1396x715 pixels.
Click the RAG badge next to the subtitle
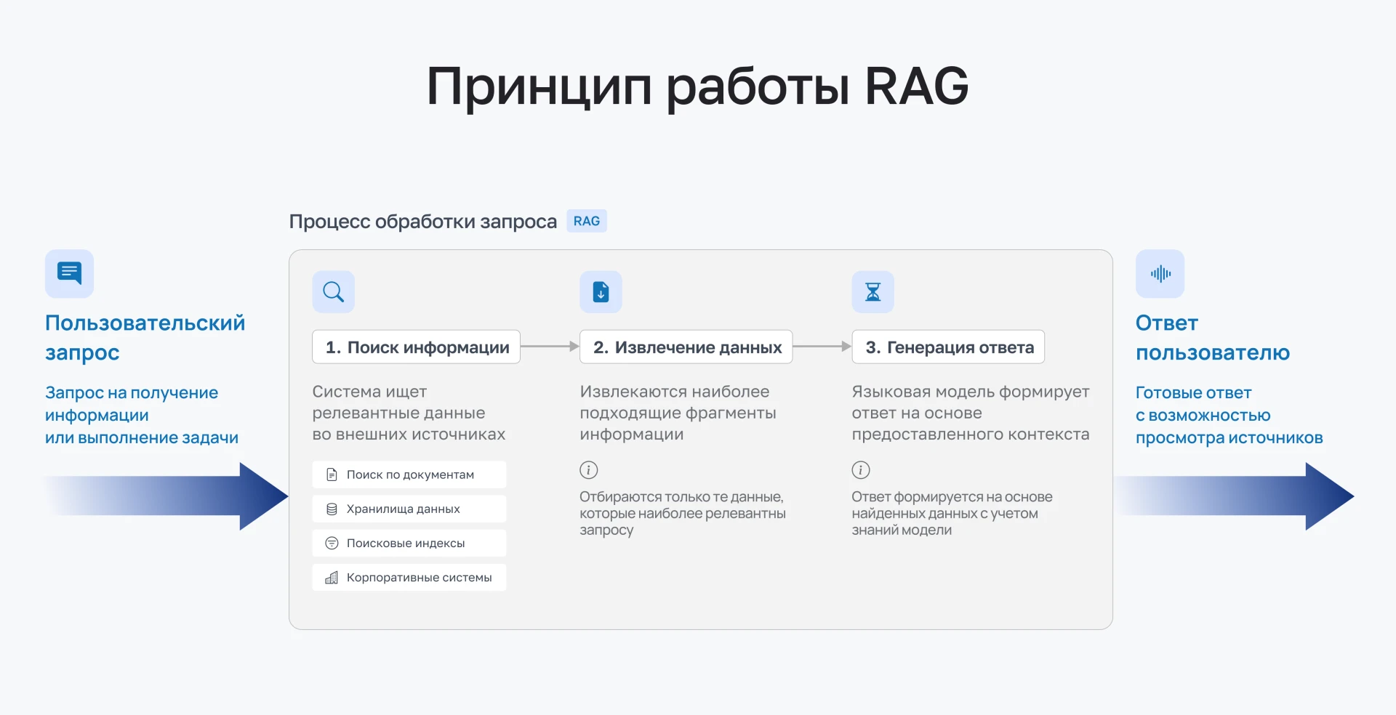pyautogui.click(x=587, y=221)
